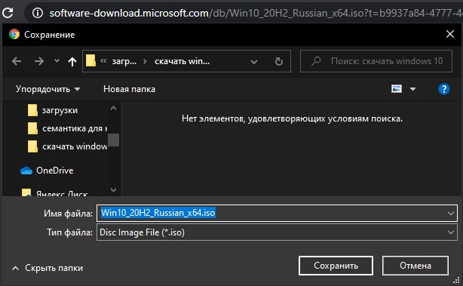Create a Новая папка
The width and height of the screenshot is (463, 286).
tap(129, 89)
